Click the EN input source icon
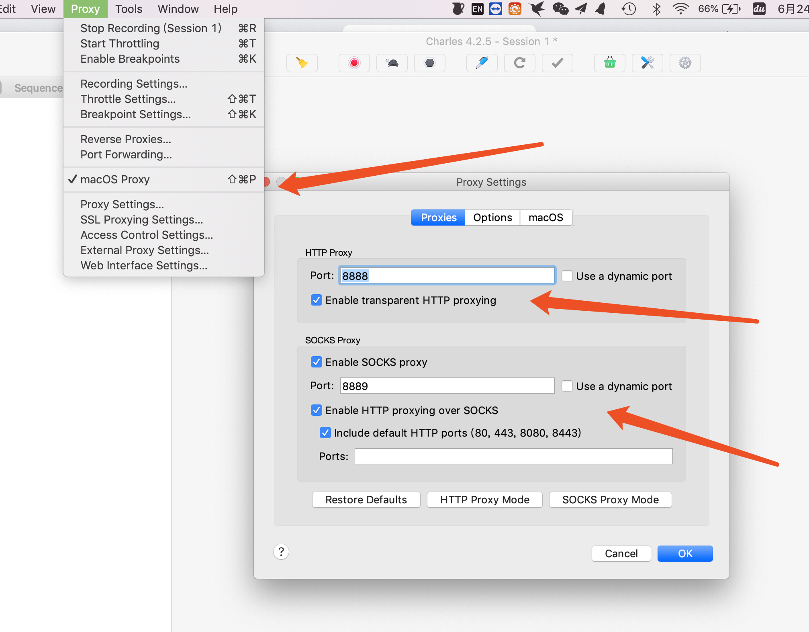This screenshot has height=632, width=809. pos(477,9)
